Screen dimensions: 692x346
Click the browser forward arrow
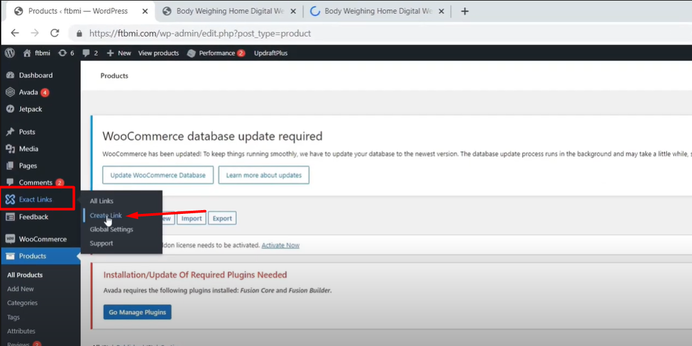click(x=35, y=33)
